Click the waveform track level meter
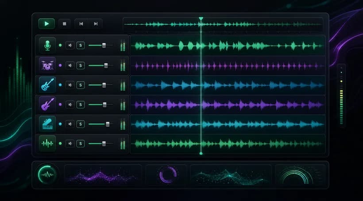The width and height of the screenshot is (363, 201). click(123, 144)
